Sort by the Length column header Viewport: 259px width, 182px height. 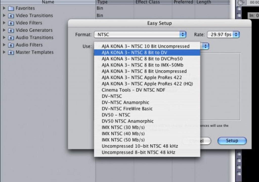tap(212, 2)
